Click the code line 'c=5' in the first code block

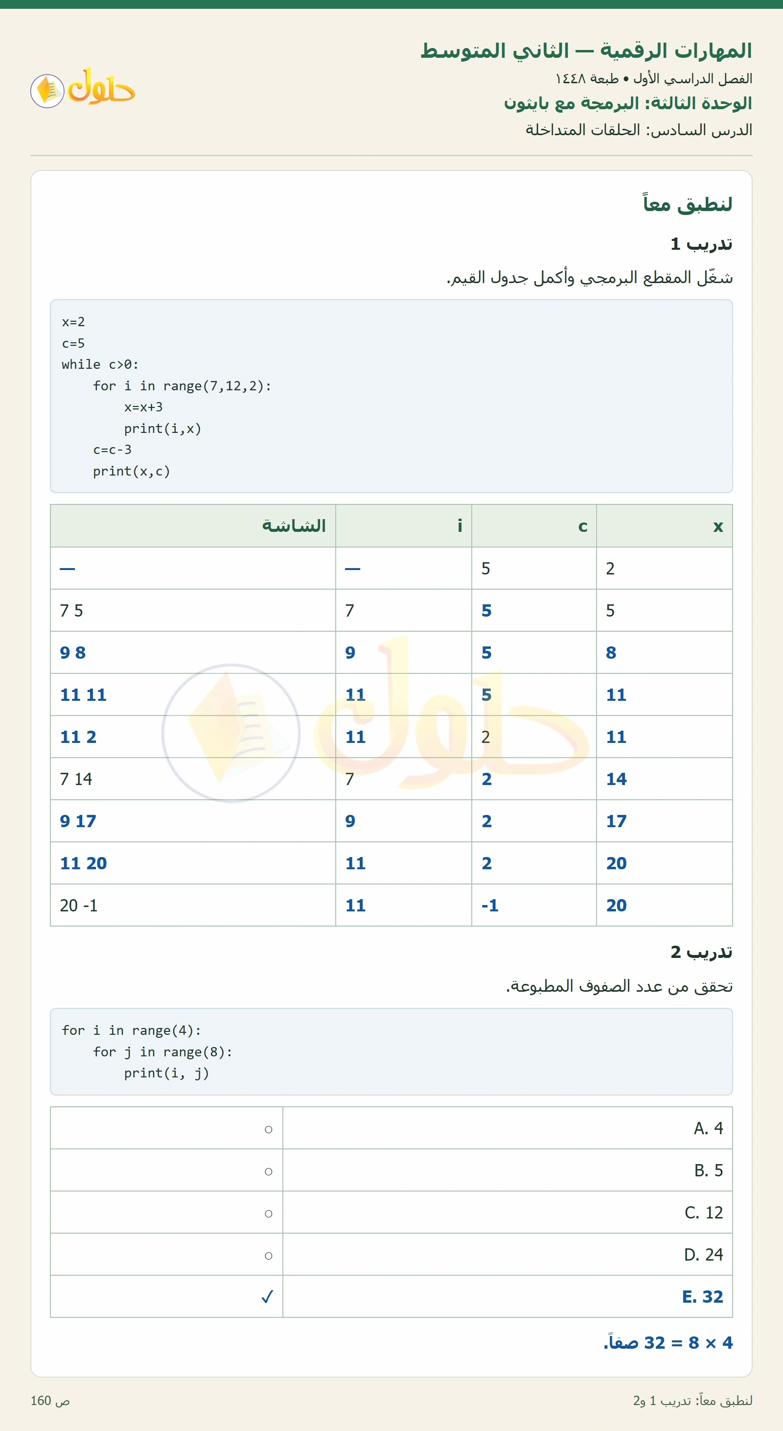(x=73, y=343)
